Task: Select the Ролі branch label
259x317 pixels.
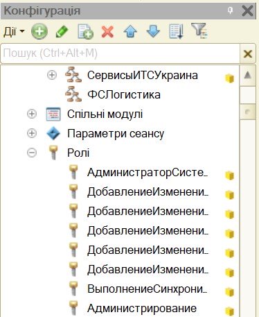Action: click(78, 153)
